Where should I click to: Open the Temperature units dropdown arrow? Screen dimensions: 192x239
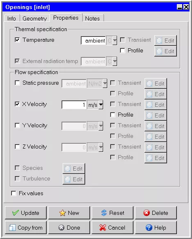(x=115, y=41)
